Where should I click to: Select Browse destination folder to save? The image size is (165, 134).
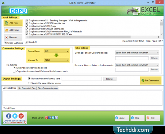(x=29, y=78)
